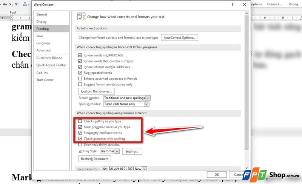302x184 pixels.
Task: Select the Language category
Action: pyautogui.click(x=51, y=43)
